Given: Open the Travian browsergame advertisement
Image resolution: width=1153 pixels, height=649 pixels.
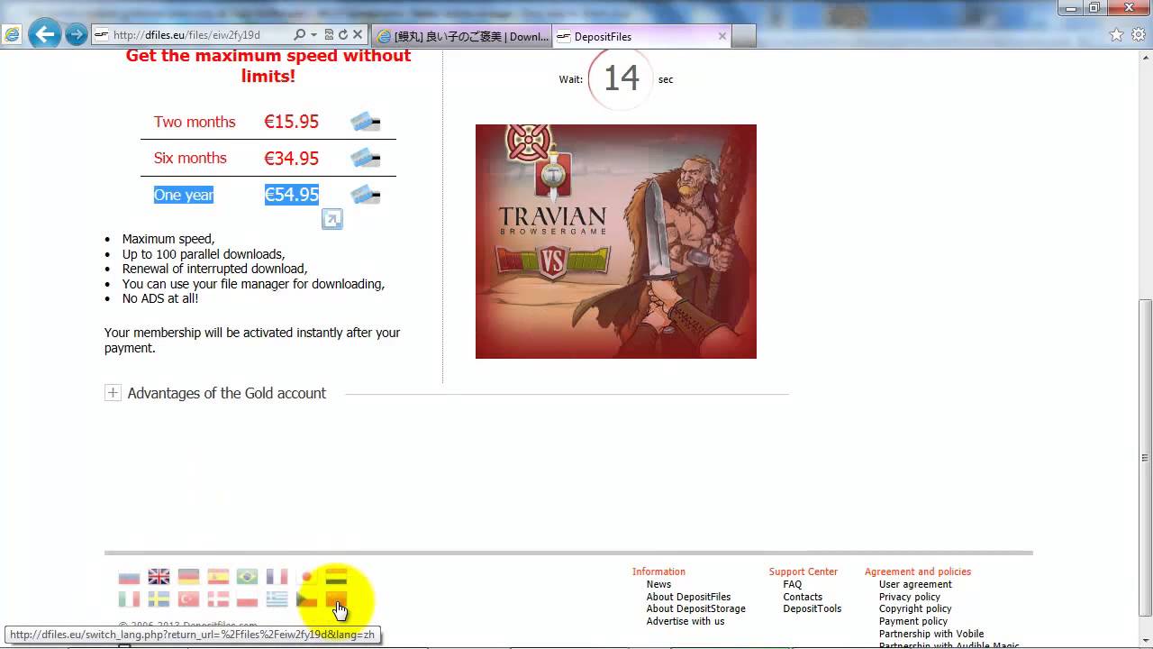Looking at the screenshot, I should [x=616, y=242].
